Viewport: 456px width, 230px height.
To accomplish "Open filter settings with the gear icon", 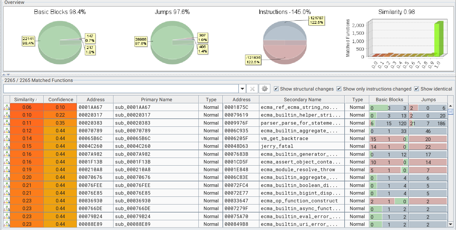I will pyautogui.click(x=265, y=89).
